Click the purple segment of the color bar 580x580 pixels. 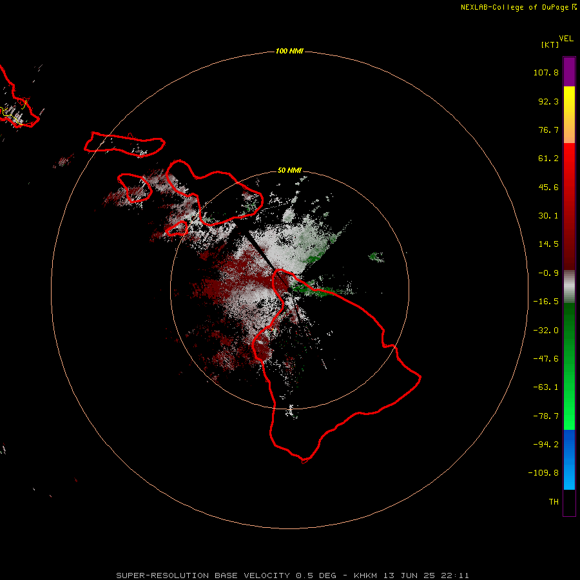point(569,72)
